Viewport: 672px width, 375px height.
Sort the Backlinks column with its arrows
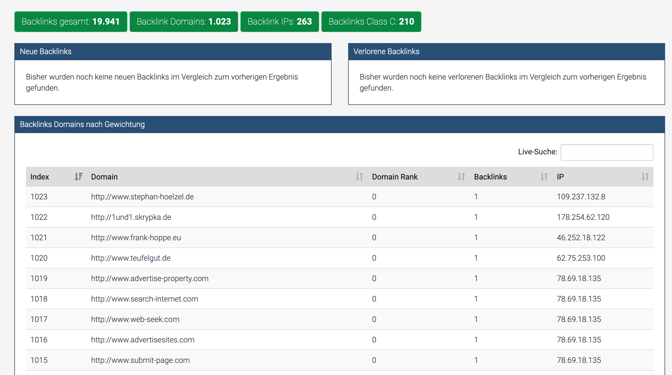544,177
